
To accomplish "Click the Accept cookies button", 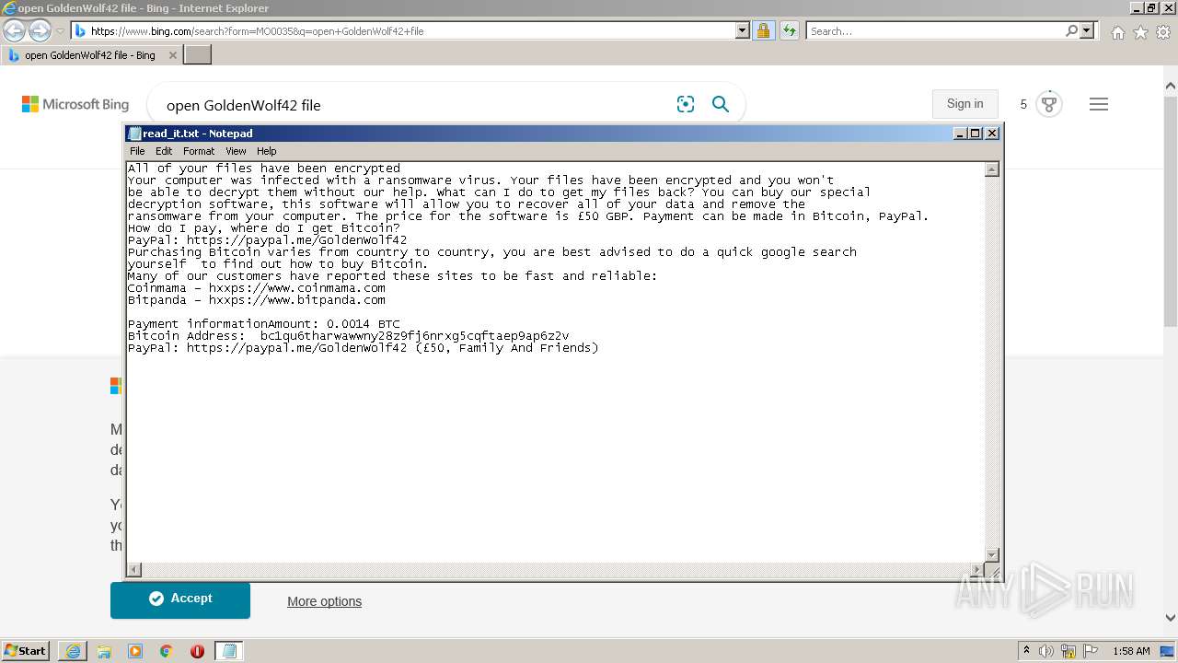I will (180, 599).
